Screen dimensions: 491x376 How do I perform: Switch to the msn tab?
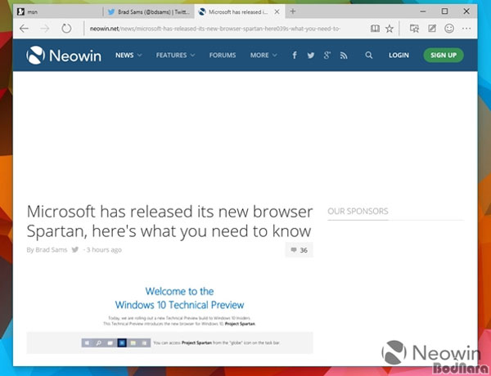[x=58, y=12]
